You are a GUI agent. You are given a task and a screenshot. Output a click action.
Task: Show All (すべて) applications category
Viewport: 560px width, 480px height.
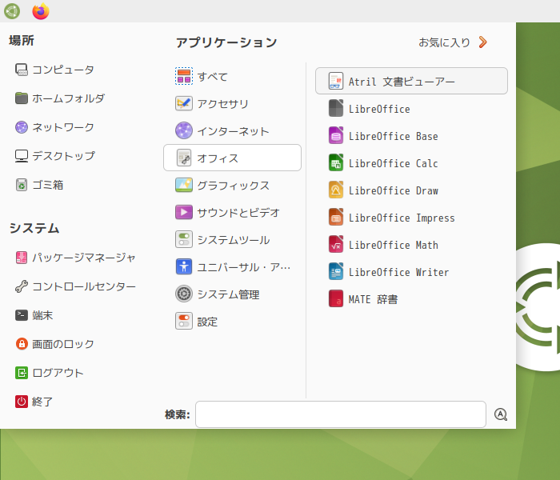point(232,76)
